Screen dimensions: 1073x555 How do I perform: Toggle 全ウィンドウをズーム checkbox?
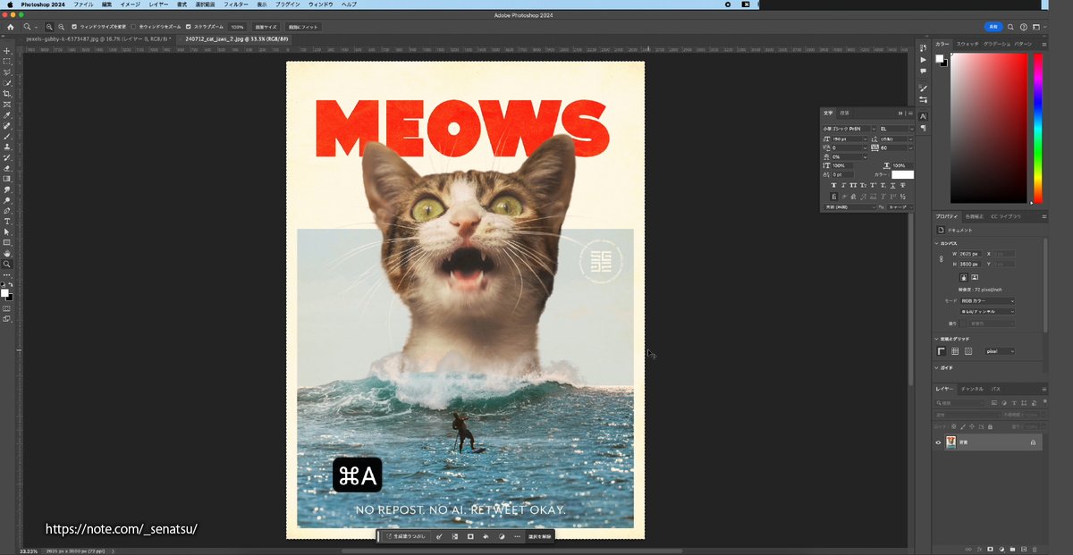133,27
